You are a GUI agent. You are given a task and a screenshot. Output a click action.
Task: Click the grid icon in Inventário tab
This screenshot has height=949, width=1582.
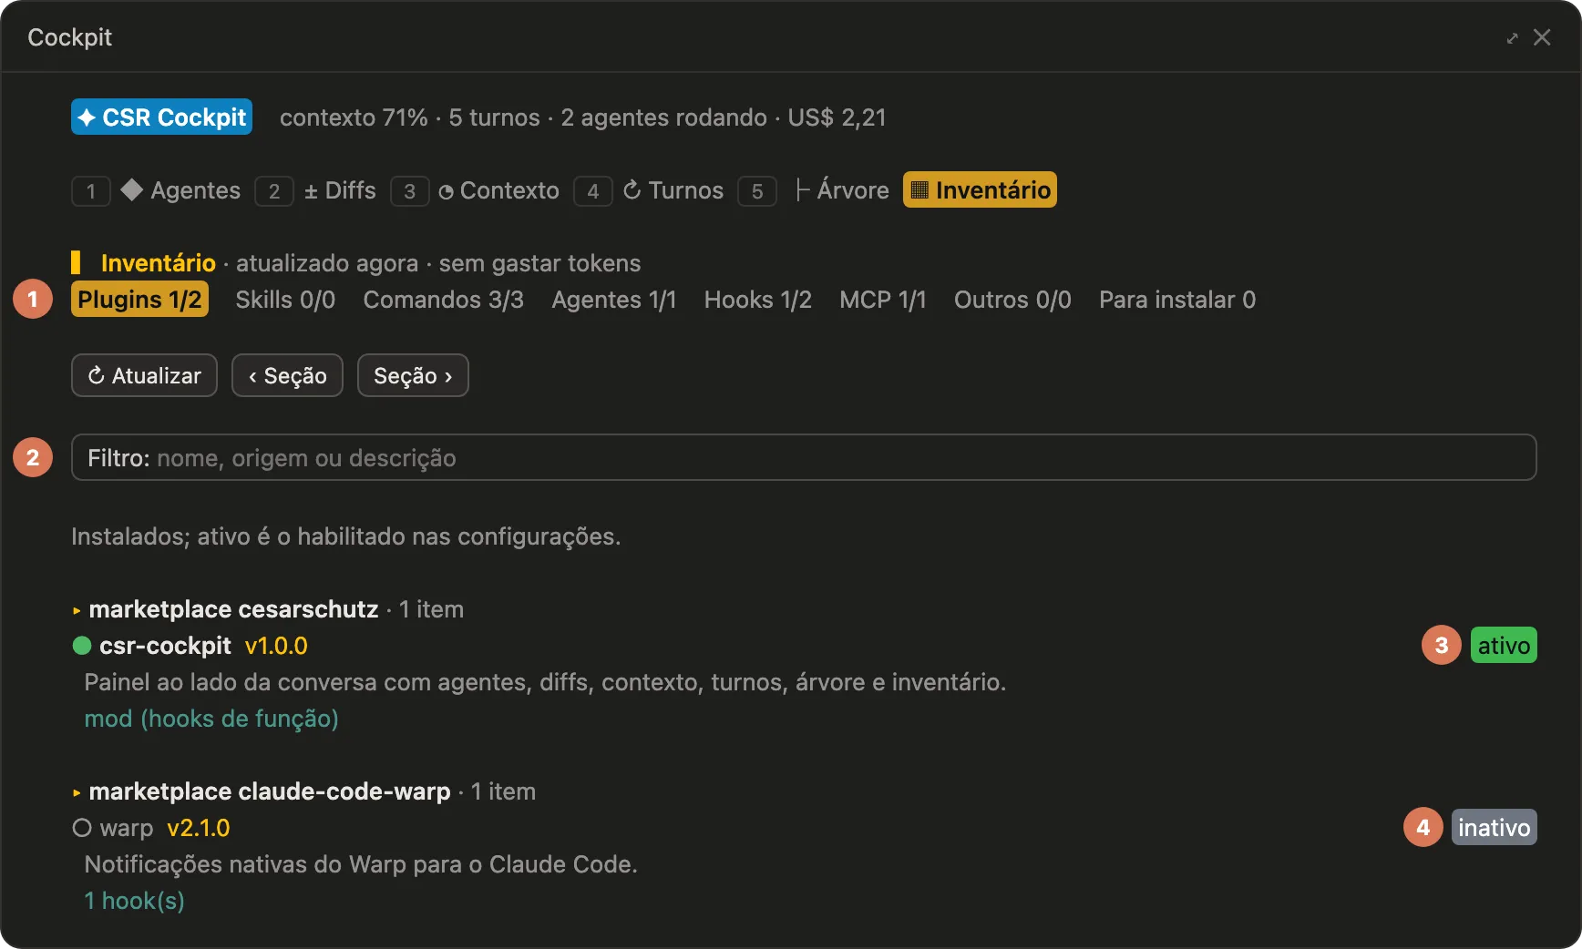pos(919,189)
